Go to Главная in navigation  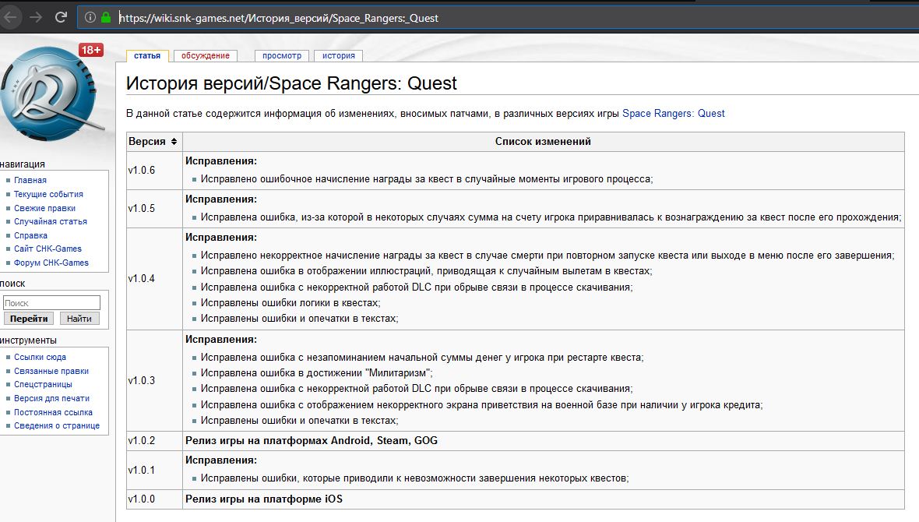pos(30,180)
